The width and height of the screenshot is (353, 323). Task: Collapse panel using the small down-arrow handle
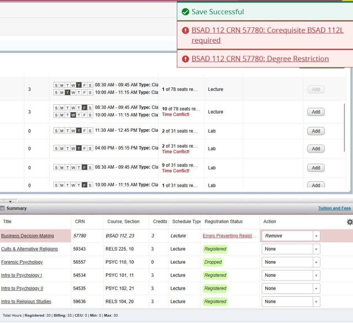[10, 201]
